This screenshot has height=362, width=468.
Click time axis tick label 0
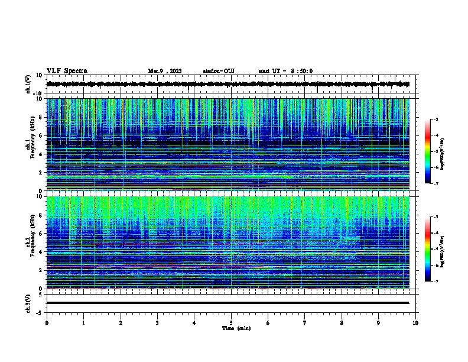[x=47, y=323]
